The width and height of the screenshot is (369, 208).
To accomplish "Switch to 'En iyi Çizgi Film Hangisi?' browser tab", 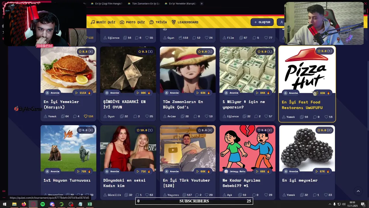I will pyautogui.click(x=106, y=3).
